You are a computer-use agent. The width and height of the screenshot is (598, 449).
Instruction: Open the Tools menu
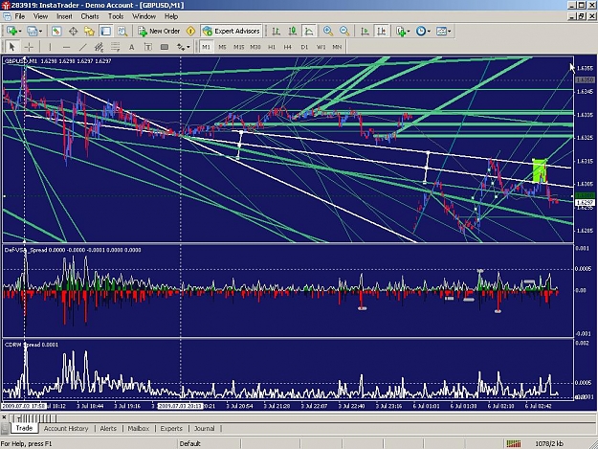pyautogui.click(x=116, y=16)
